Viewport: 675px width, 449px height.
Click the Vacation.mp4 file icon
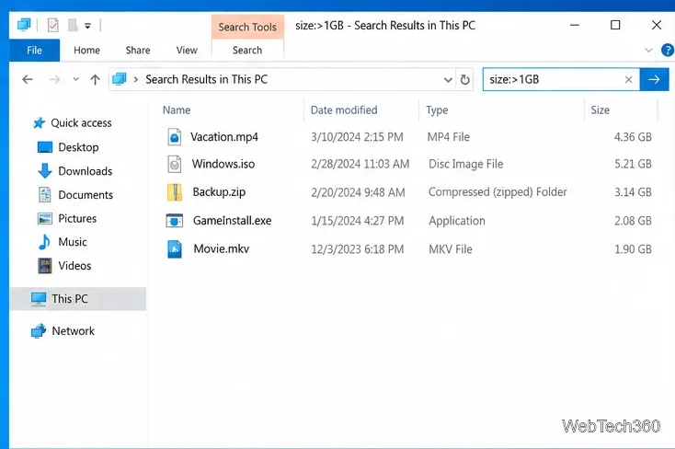[x=175, y=137]
